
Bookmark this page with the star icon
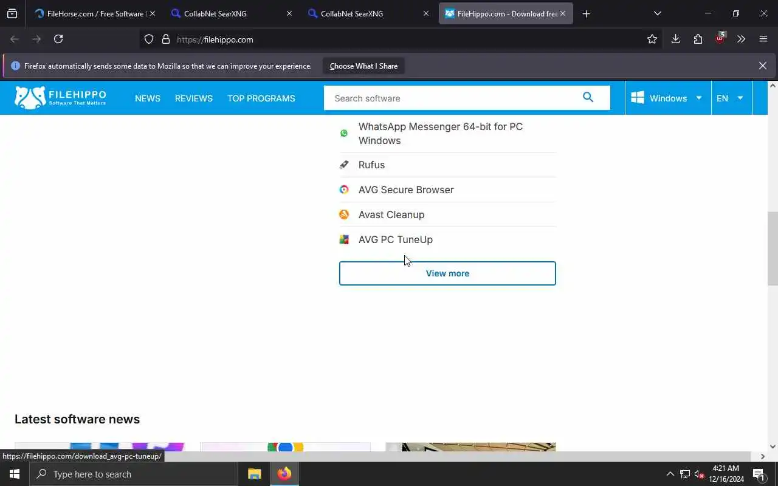[x=652, y=39]
